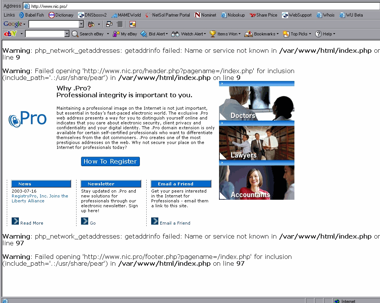The height and width of the screenshot is (303, 380).
Task: Click the Read More link under News
Action: pyautogui.click(x=32, y=223)
